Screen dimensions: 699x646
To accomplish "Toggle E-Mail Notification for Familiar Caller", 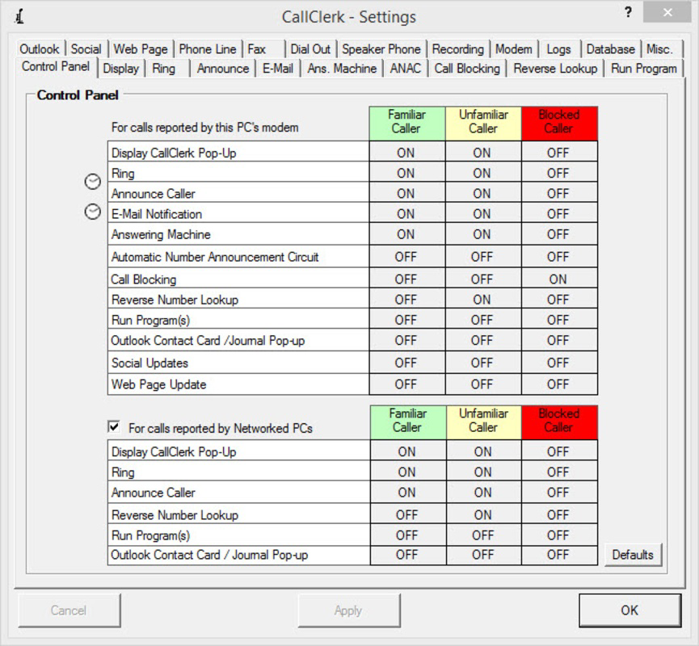I will point(407,214).
